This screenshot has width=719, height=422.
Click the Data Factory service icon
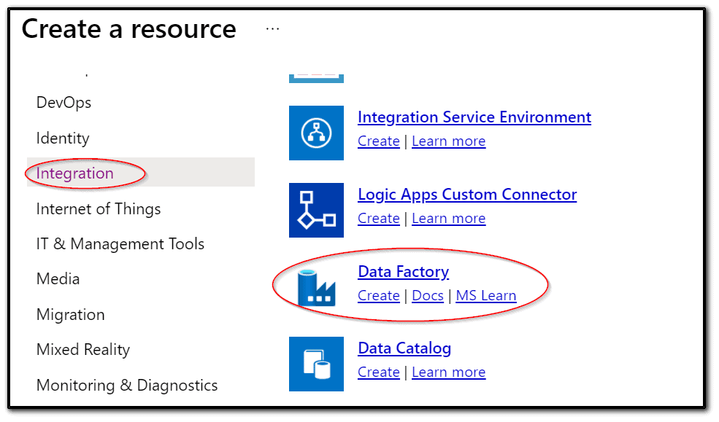[316, 287]
